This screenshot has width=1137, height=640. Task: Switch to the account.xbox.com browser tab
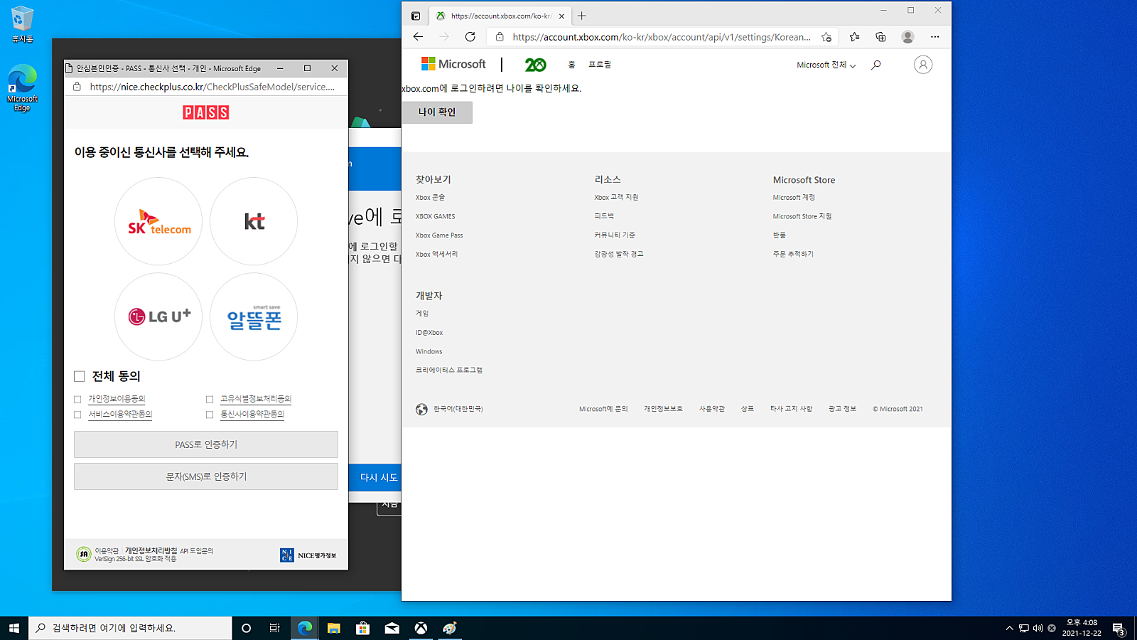pyautogui.click(x=500, y=16)
